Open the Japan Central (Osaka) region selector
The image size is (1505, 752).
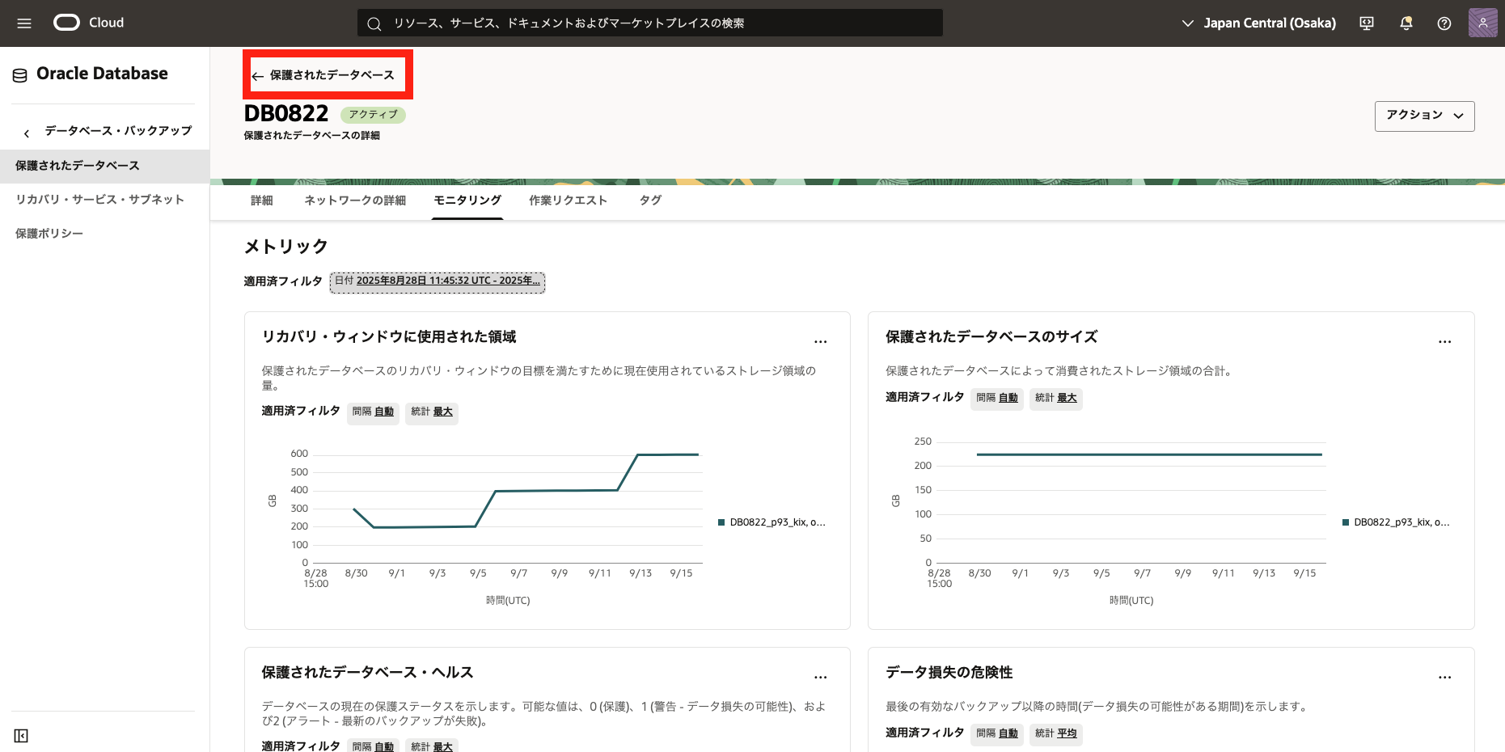(x=1258, y=23)
